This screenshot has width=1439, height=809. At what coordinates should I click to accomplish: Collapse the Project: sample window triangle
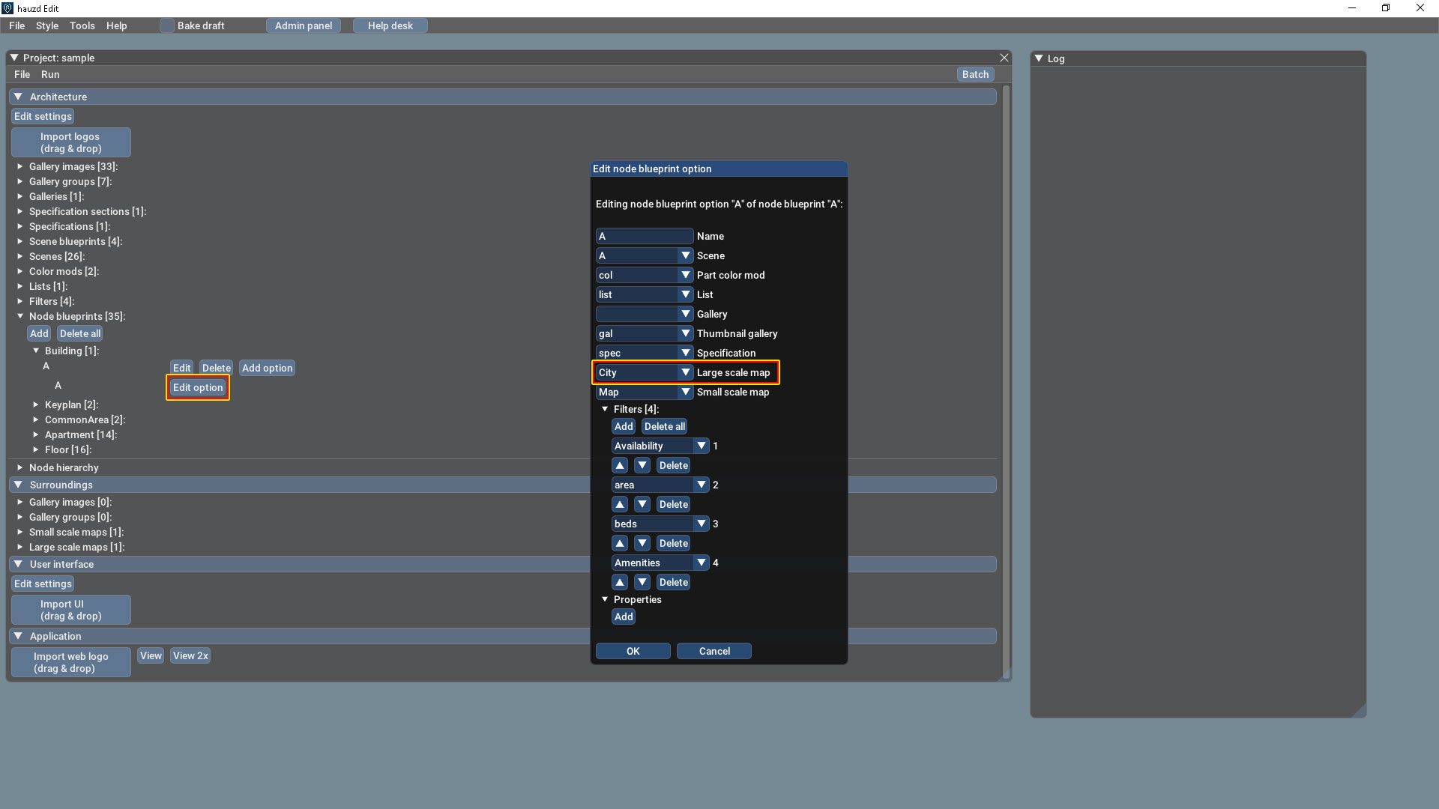coord(14,58)
